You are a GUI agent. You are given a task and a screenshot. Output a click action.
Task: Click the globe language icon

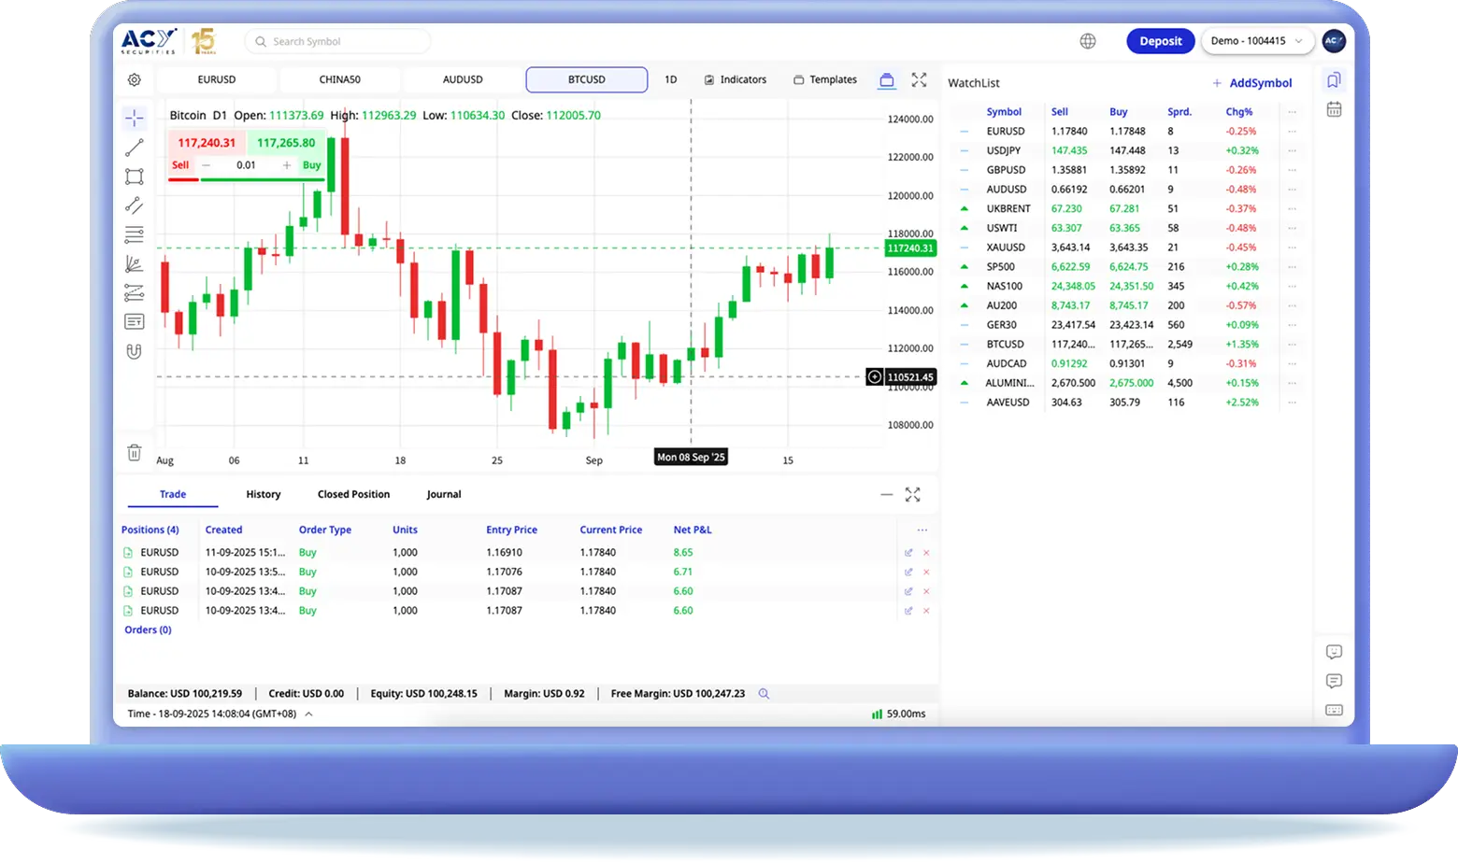1088,41
